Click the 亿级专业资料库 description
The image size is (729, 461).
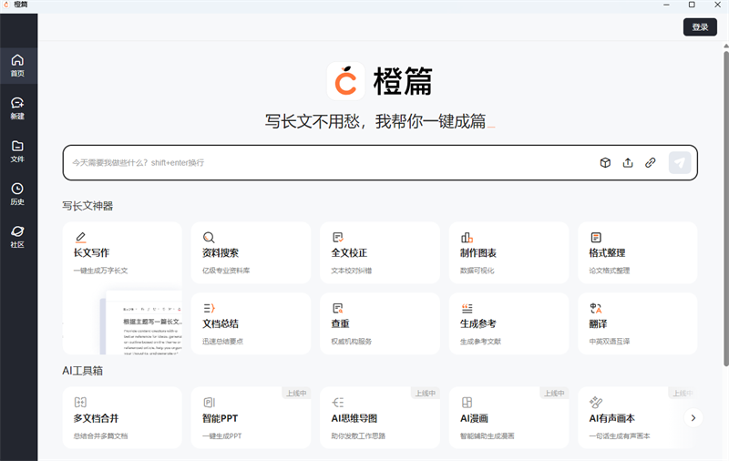tap(226, 271)
